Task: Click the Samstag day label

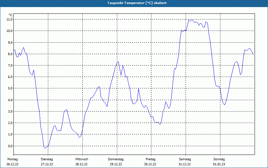Action: [x=185, y=159]
